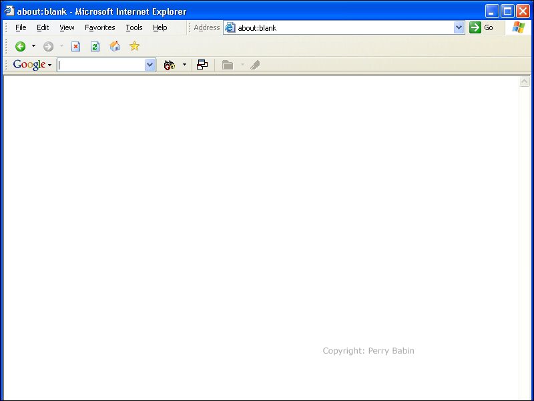Viewport: 534px width, 401px height.
Task: Open the Tools menu
Action: click(x=134, y=27)
